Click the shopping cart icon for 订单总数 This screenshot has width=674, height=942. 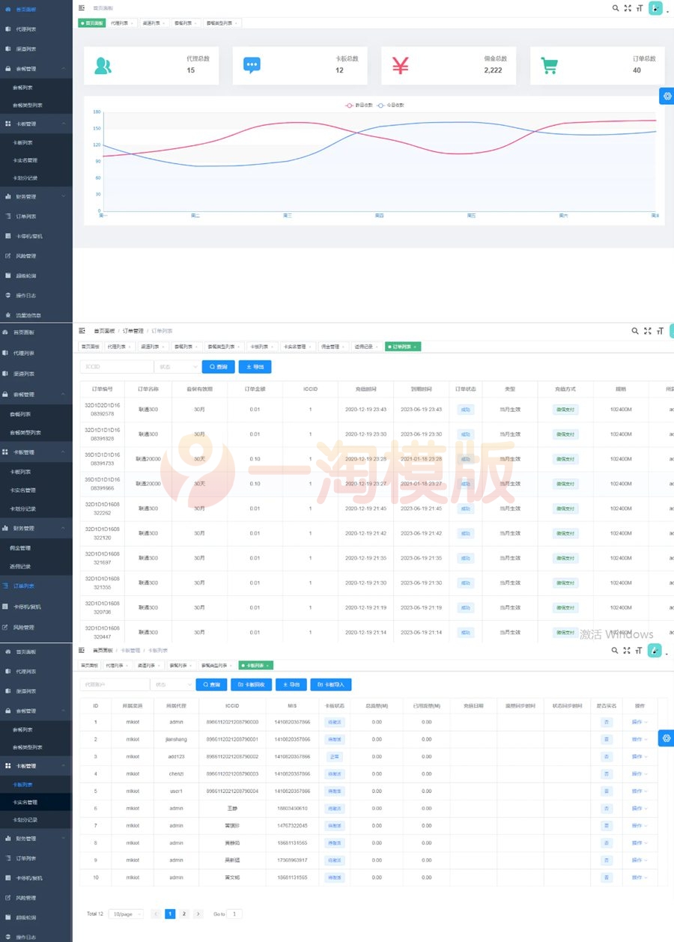550,66
